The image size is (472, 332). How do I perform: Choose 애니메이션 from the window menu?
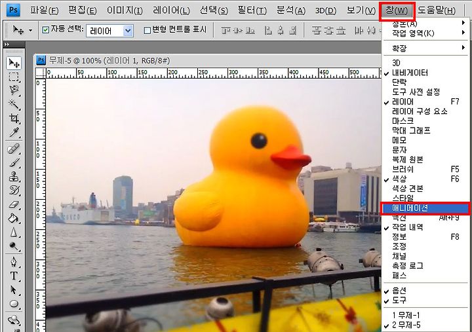(425, 208)
